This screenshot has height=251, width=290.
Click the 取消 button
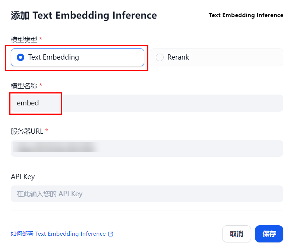point(237,234)
